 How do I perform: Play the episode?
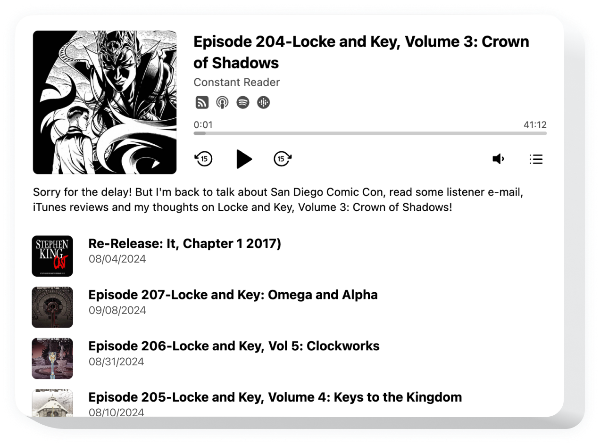[243, 159]
